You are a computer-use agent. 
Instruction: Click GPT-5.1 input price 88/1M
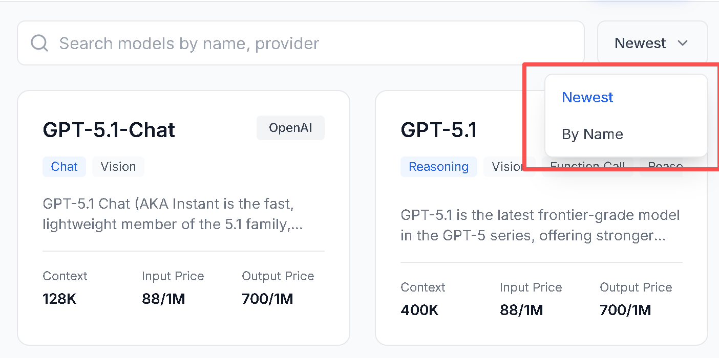coord(521,310)
